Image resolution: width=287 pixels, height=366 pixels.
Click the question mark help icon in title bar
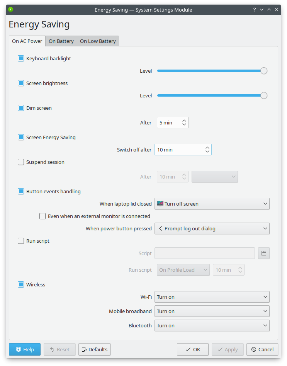pyautogui.click(x=254, y=10)
